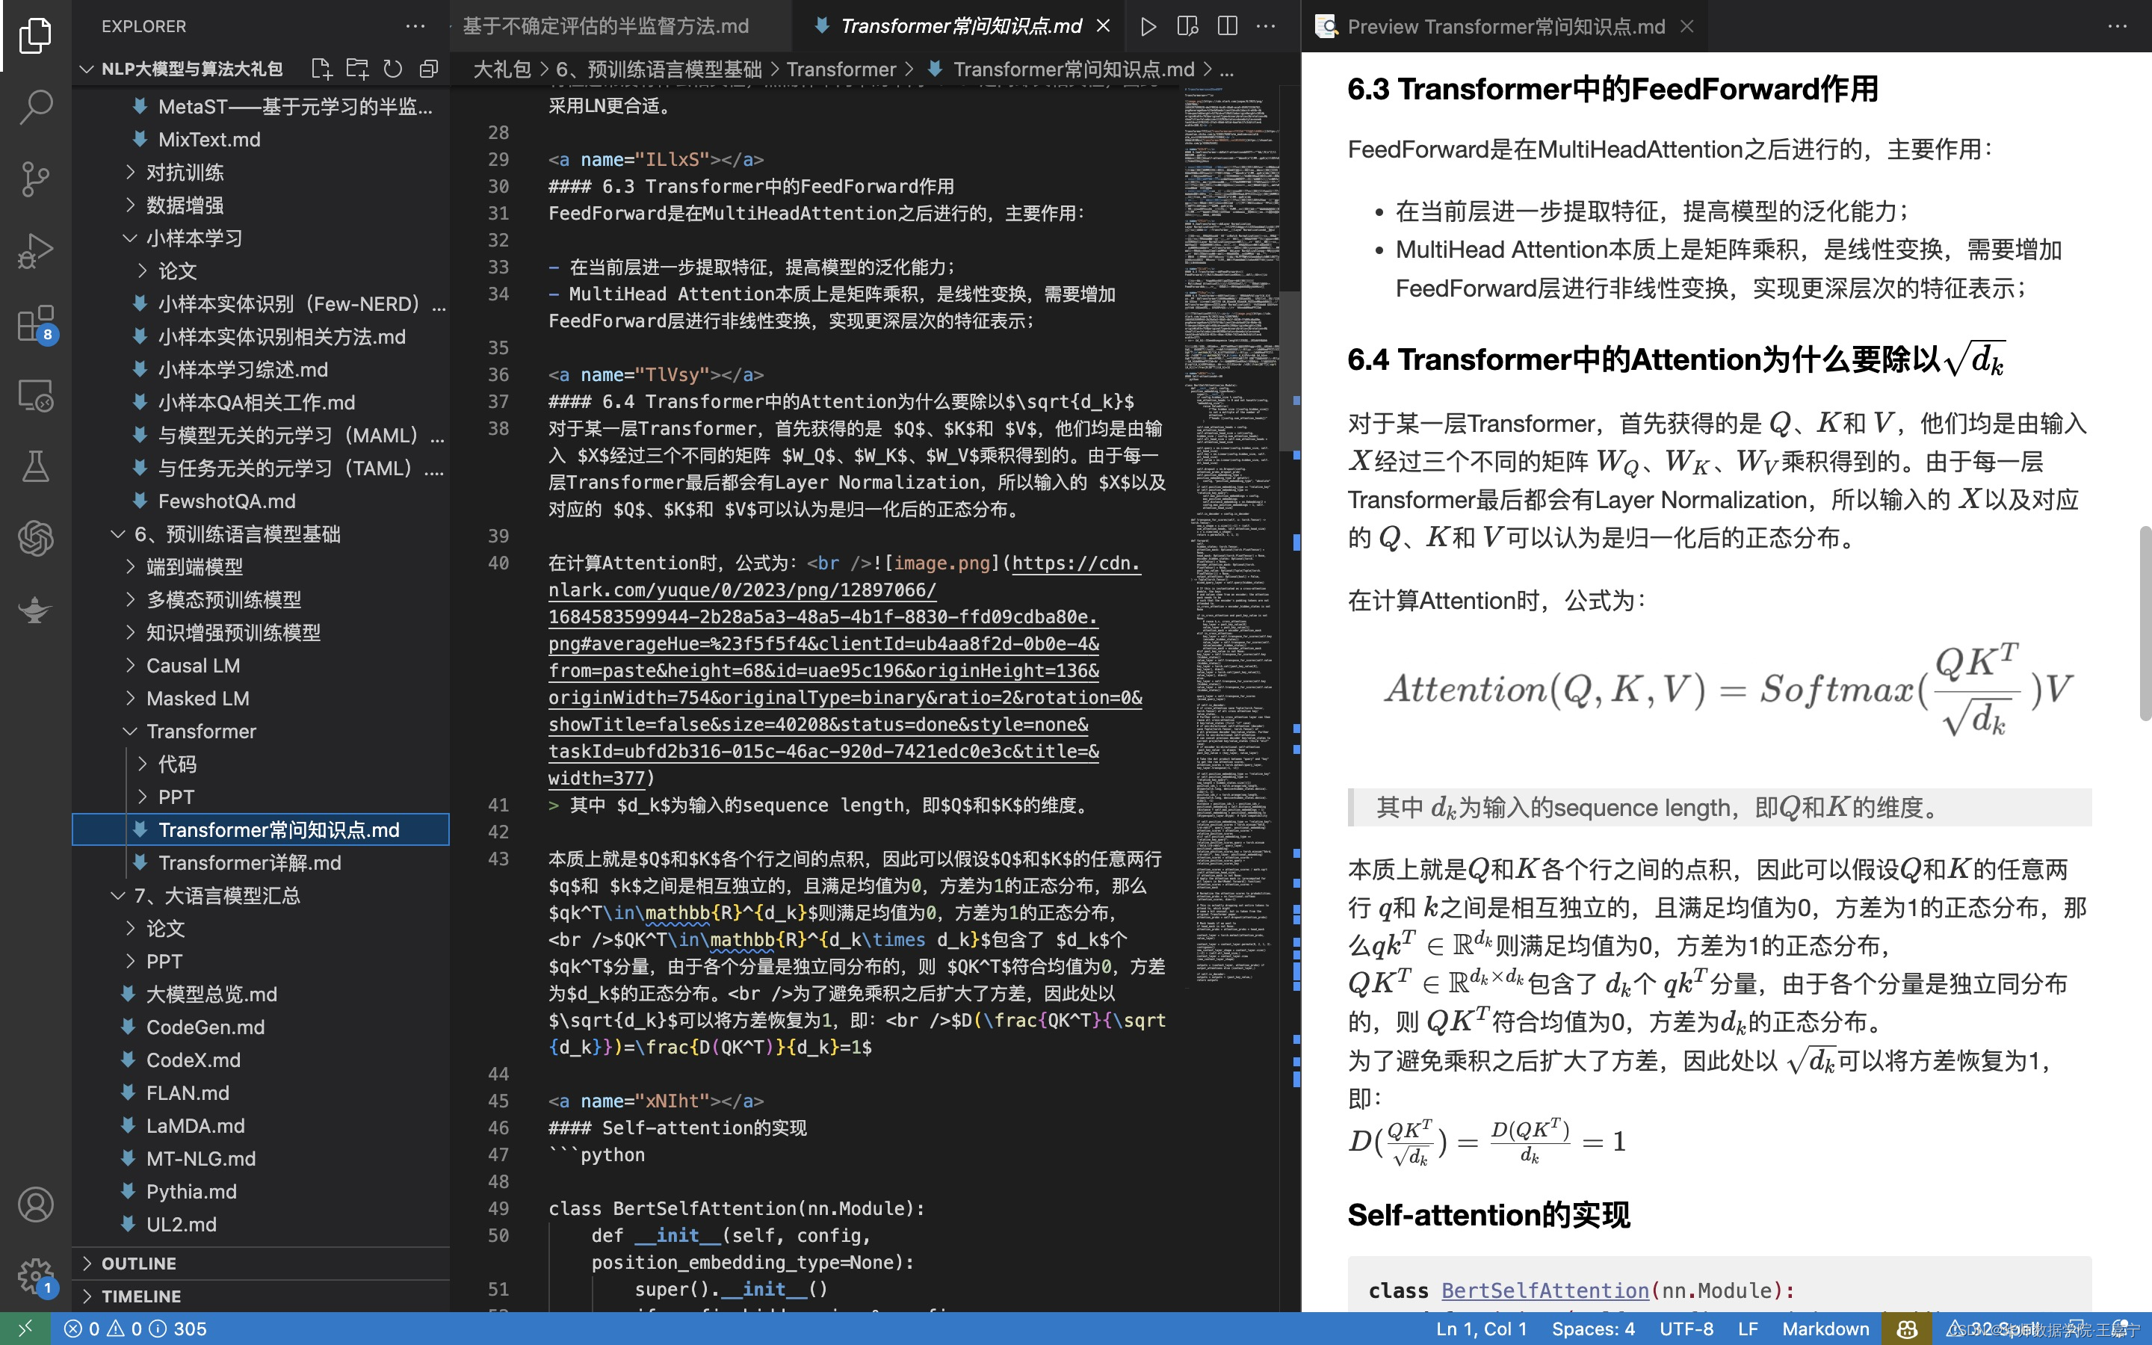
Task: Collapse the 6、预训练语言模型基础 section
Action: [x=117, y=533]
